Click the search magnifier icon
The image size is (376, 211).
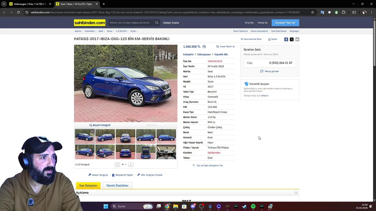[157, 23]
